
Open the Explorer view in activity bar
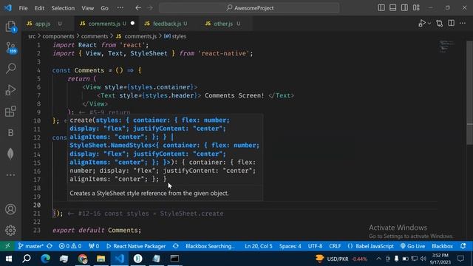pos(10,27)
